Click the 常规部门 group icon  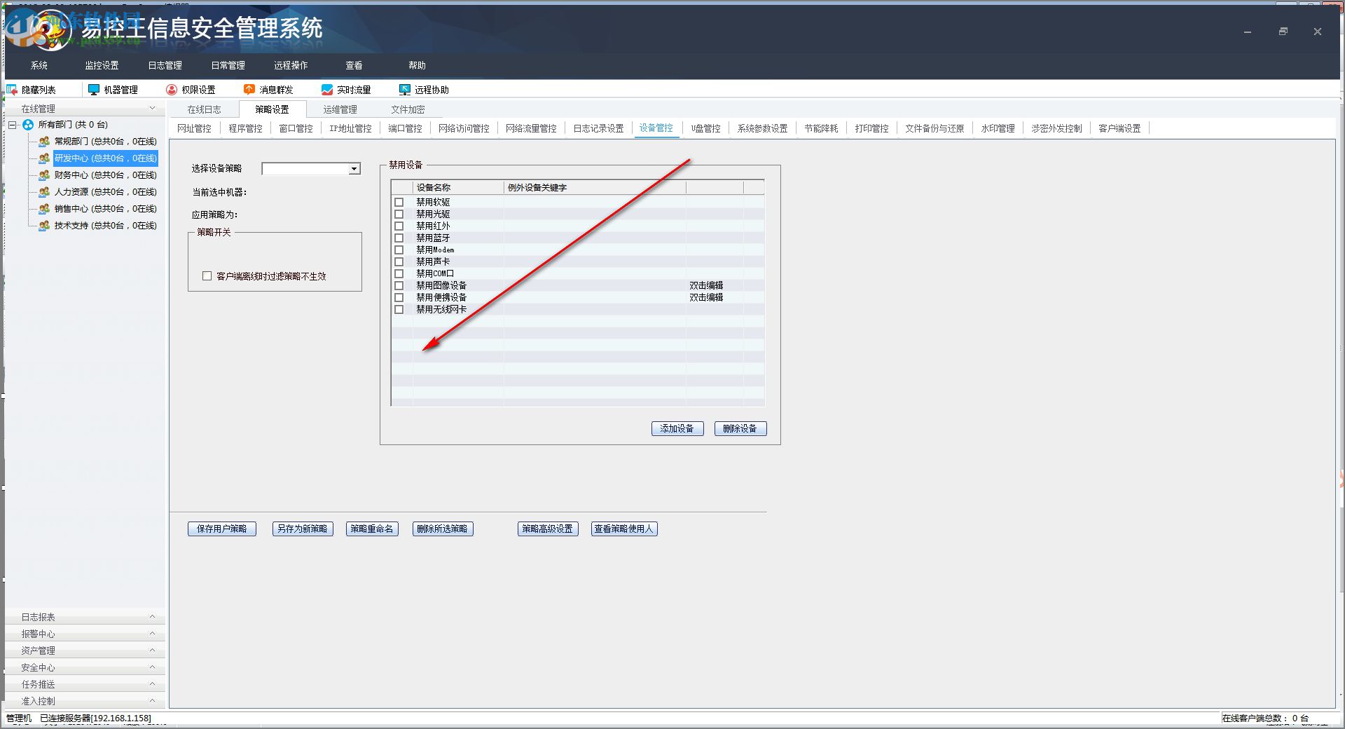(x=44, y=142)
